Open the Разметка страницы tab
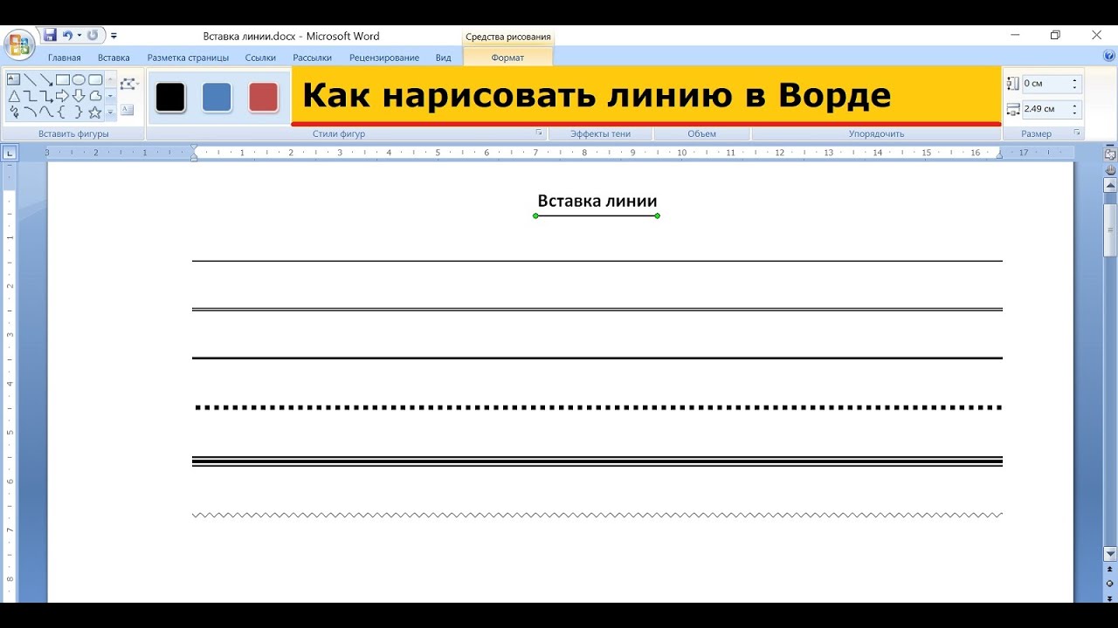 point(188,58)
